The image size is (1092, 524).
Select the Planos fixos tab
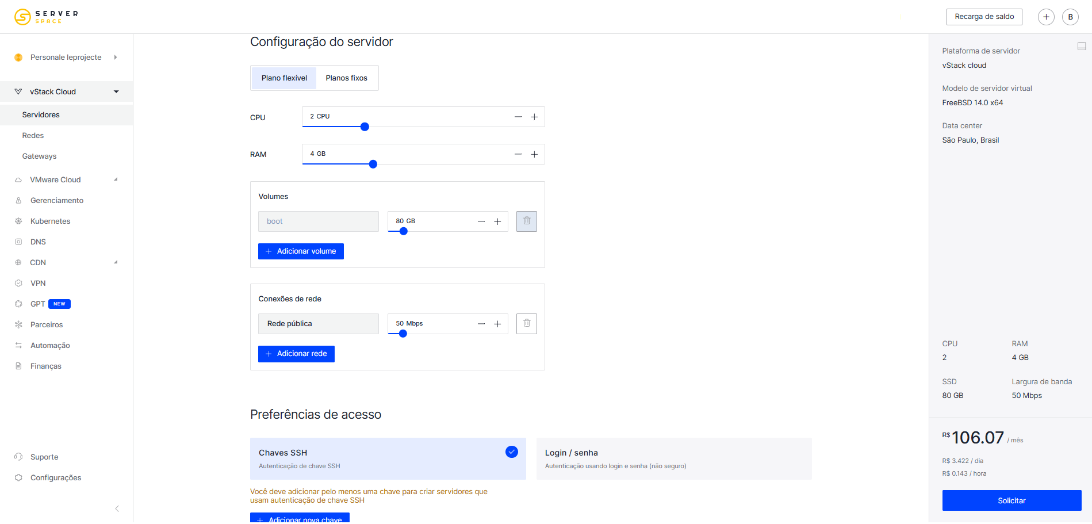tap(346, 78)
